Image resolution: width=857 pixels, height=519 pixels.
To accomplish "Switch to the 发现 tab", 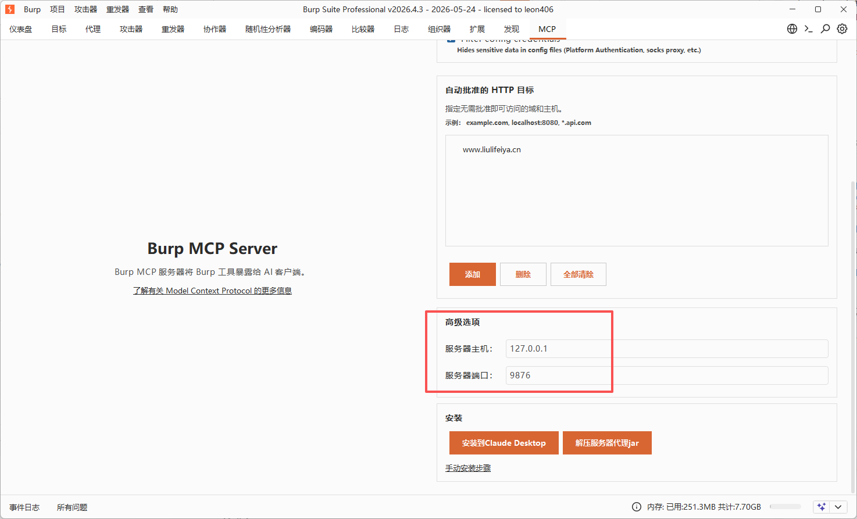I will click(x=512, y=29).
